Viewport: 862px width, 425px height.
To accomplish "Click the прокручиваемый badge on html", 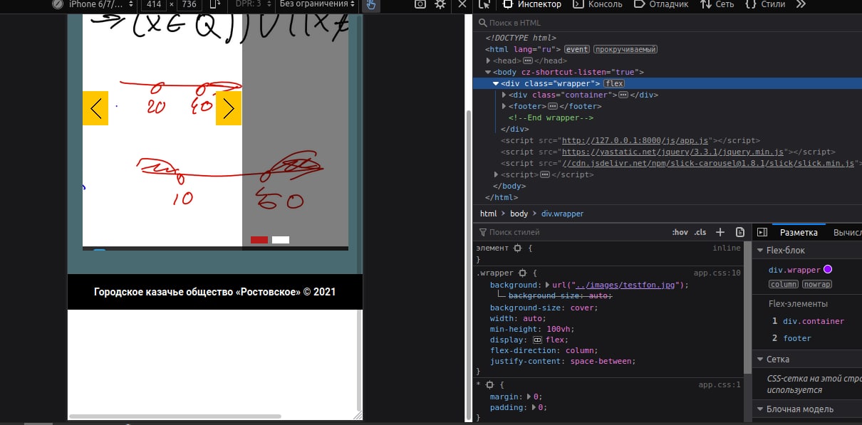I will (625, 50).
